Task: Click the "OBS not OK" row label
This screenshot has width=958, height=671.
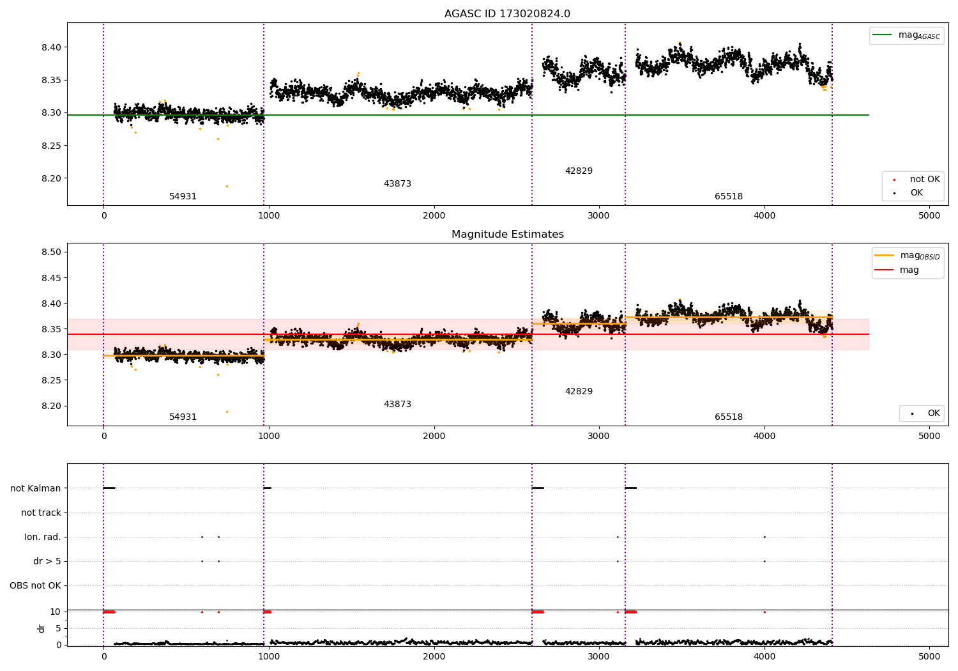Action: click(35, 585)
